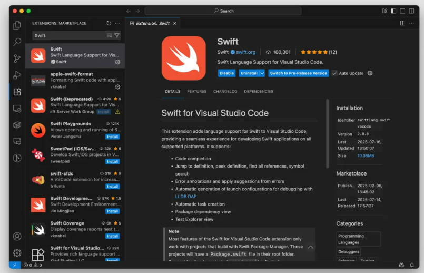Open the Extensions view icon
Viewport: 424px width, 273px height.
tap(17, 92)
